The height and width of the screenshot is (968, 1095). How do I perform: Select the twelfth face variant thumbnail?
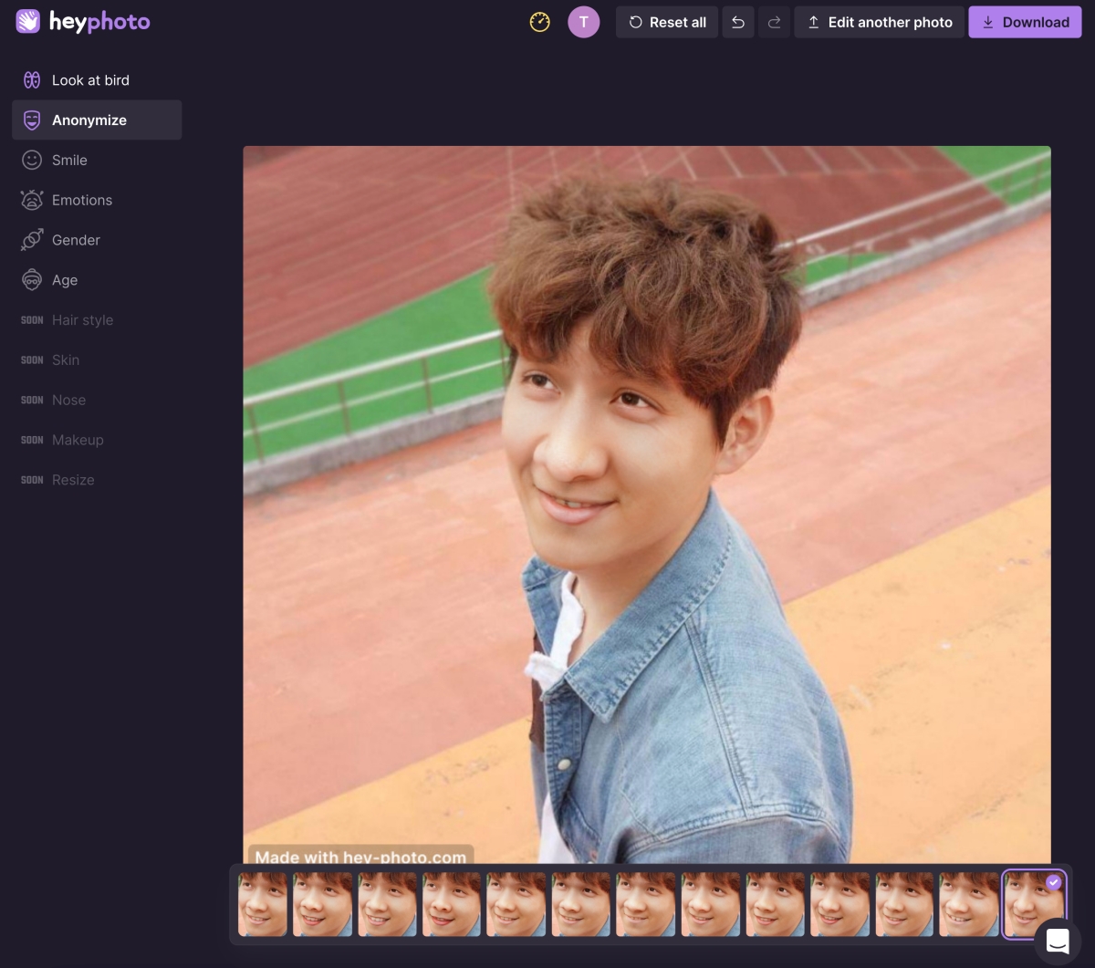click(969, 904)
